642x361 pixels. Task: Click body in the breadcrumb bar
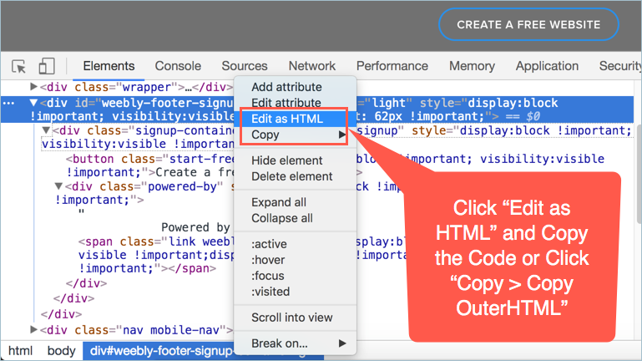[61, 352]
